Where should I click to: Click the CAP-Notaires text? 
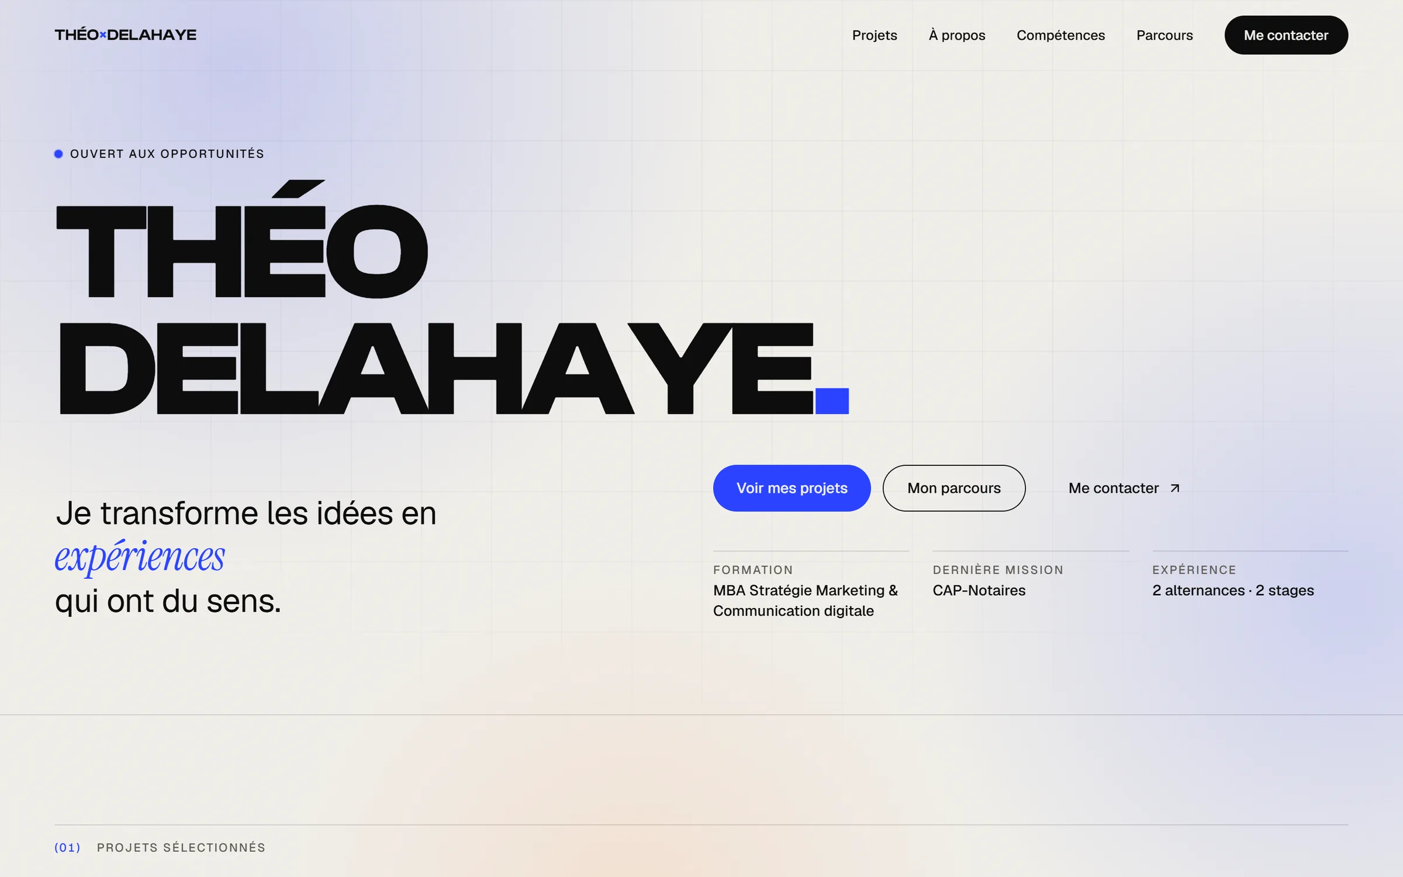(979, 591)
